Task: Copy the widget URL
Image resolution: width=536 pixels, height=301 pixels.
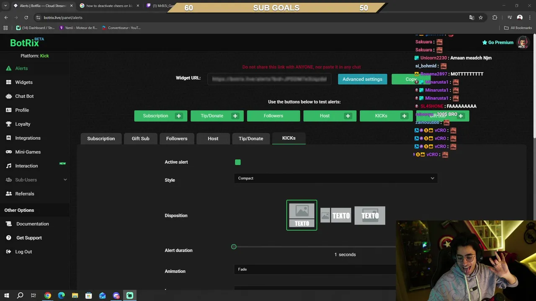Action: (x=410, y=79)
